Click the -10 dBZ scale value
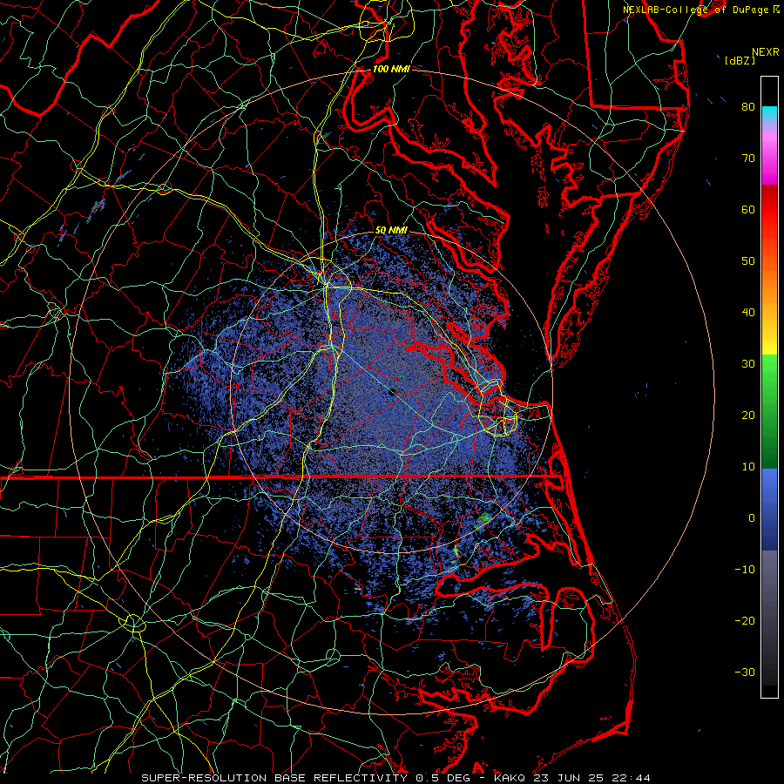 (x=745, y=570)
